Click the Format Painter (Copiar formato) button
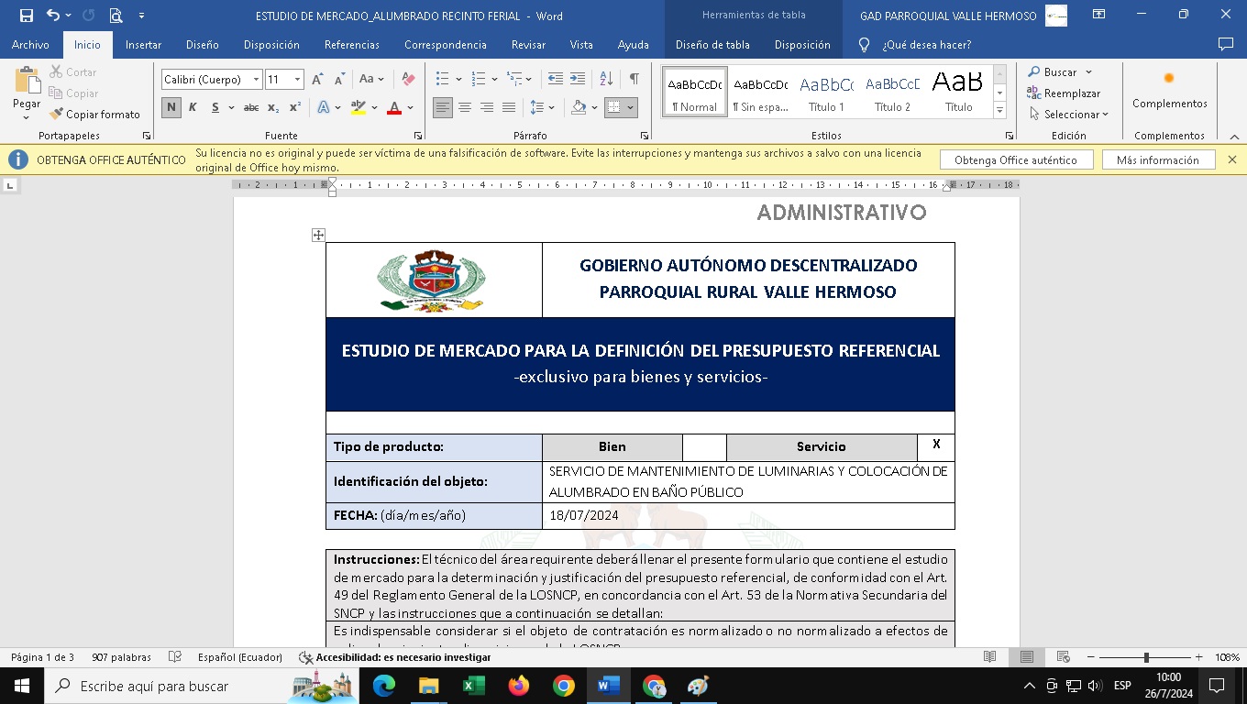This screenshot has height=704, width=1247. pyautogui.click(x=95, y=115)
